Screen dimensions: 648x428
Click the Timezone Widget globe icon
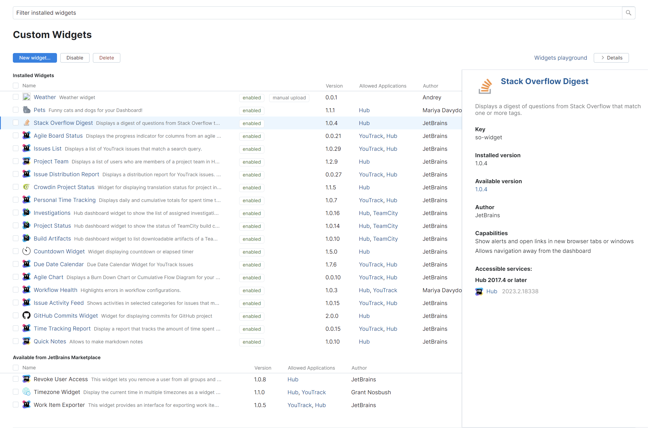point(26,392)
